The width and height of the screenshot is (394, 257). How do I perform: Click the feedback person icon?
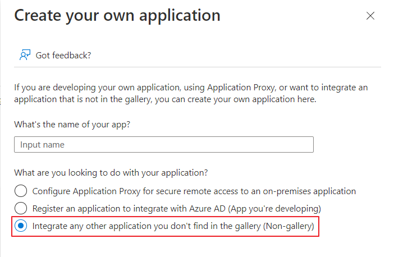click(25, 55)
